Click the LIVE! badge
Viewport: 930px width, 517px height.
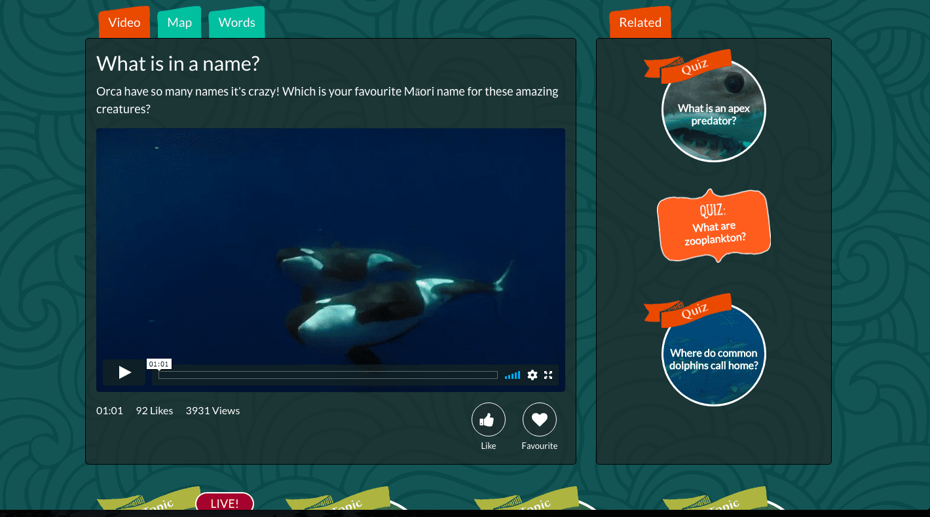(225, 503)
